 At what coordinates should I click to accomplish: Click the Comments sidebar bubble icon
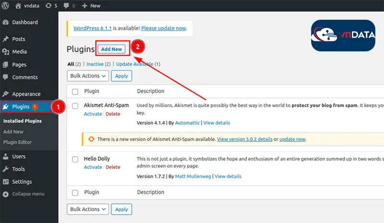[6, 77]
